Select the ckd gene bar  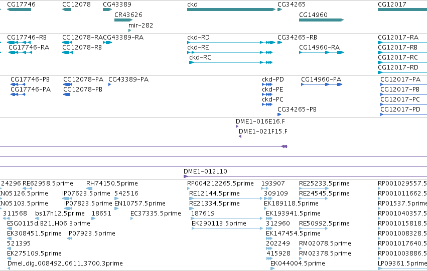[x=231, y=9]
